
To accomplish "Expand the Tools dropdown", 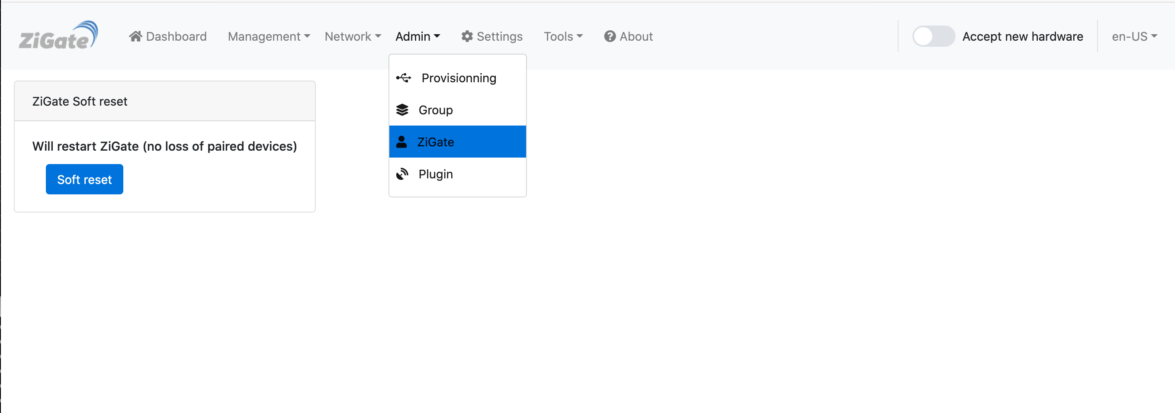I will 563,36.
